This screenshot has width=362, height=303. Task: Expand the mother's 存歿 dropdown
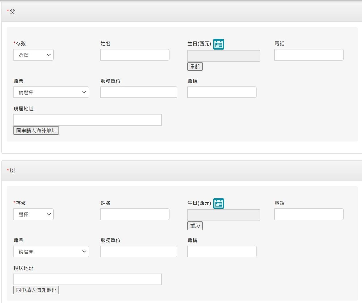[33, 214]
